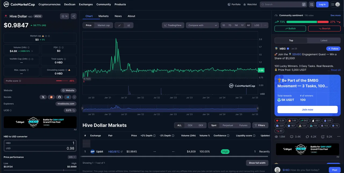Set chart range to 1D
This screenshot has height=173, width=344.
click(x=224, y=25)
